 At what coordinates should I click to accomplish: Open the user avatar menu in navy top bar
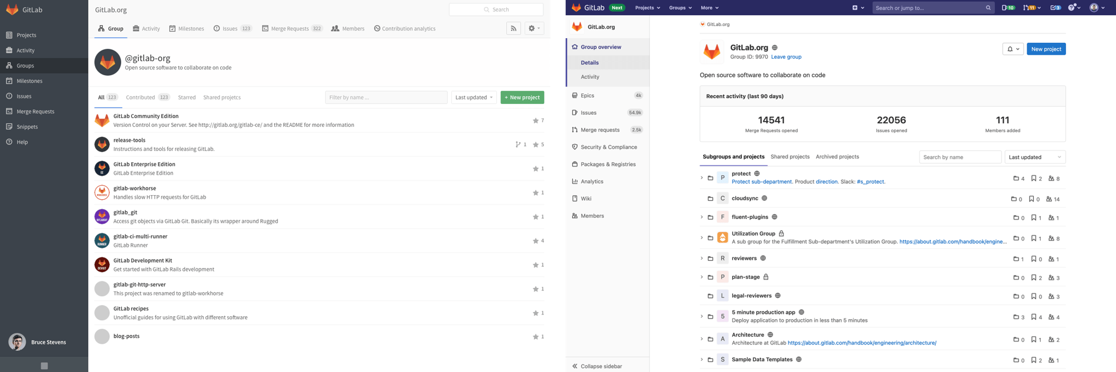[x=1097, y=8]
